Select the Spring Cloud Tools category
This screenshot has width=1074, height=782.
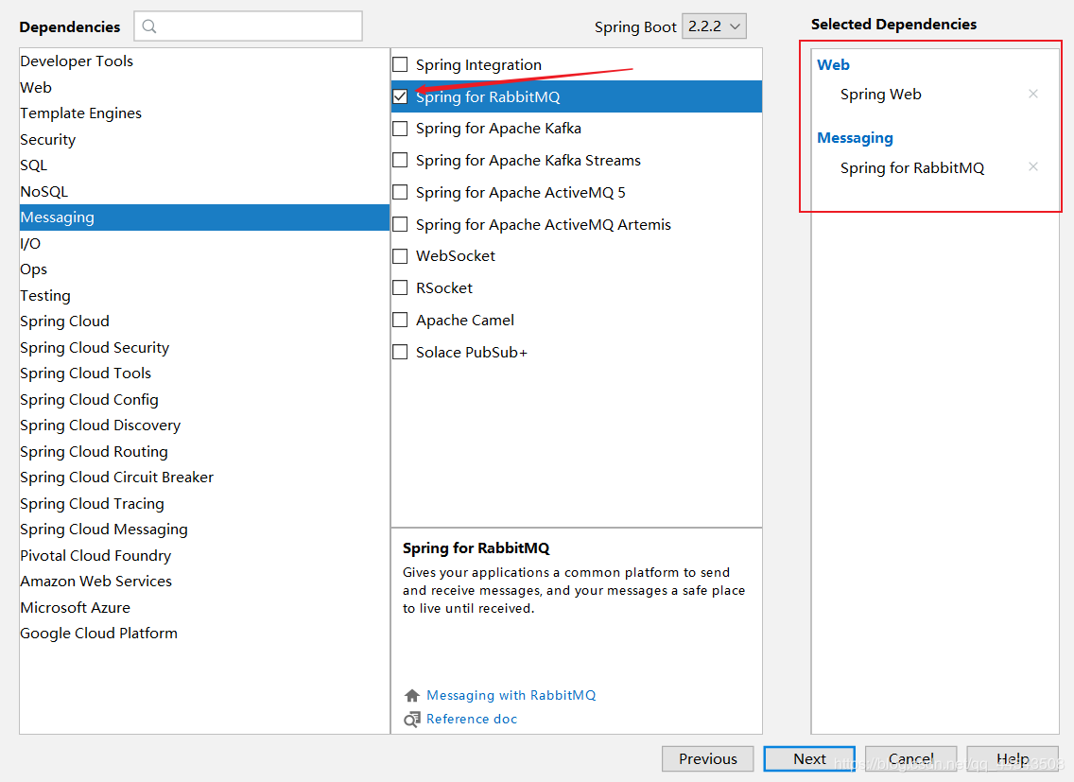204,374
